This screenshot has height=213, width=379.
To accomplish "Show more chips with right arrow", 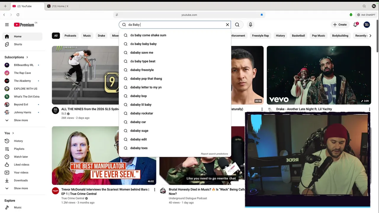I will [370, 35].
